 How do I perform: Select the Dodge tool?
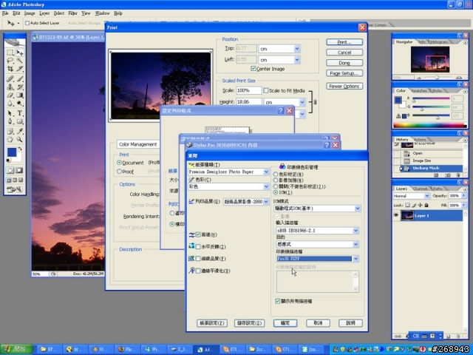coord(20,104)
